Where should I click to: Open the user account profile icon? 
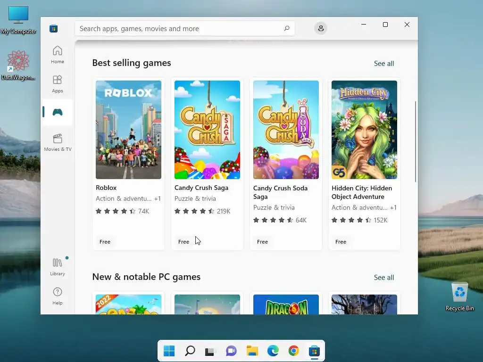pos(321,28)
